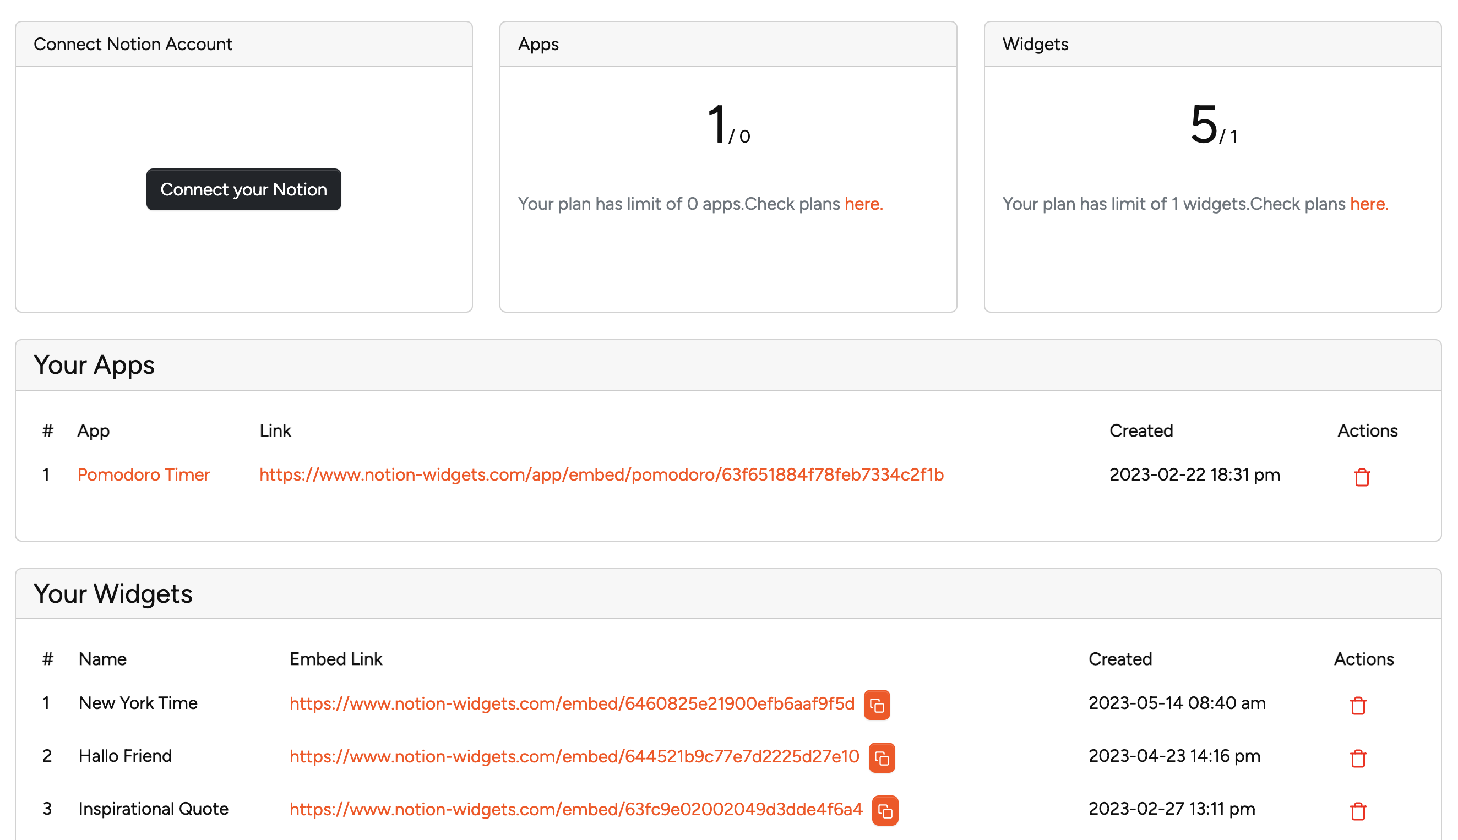
Task: Select Hallo Friend widget name
Action: [x=125, y=756]
